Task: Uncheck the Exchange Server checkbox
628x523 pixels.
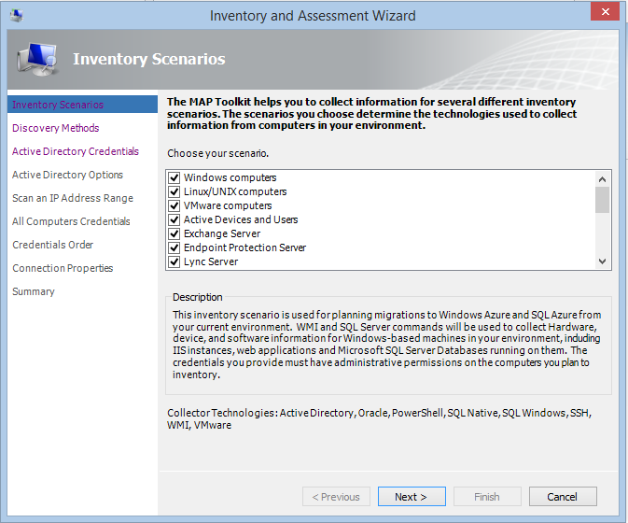Action: coord(174,233)
